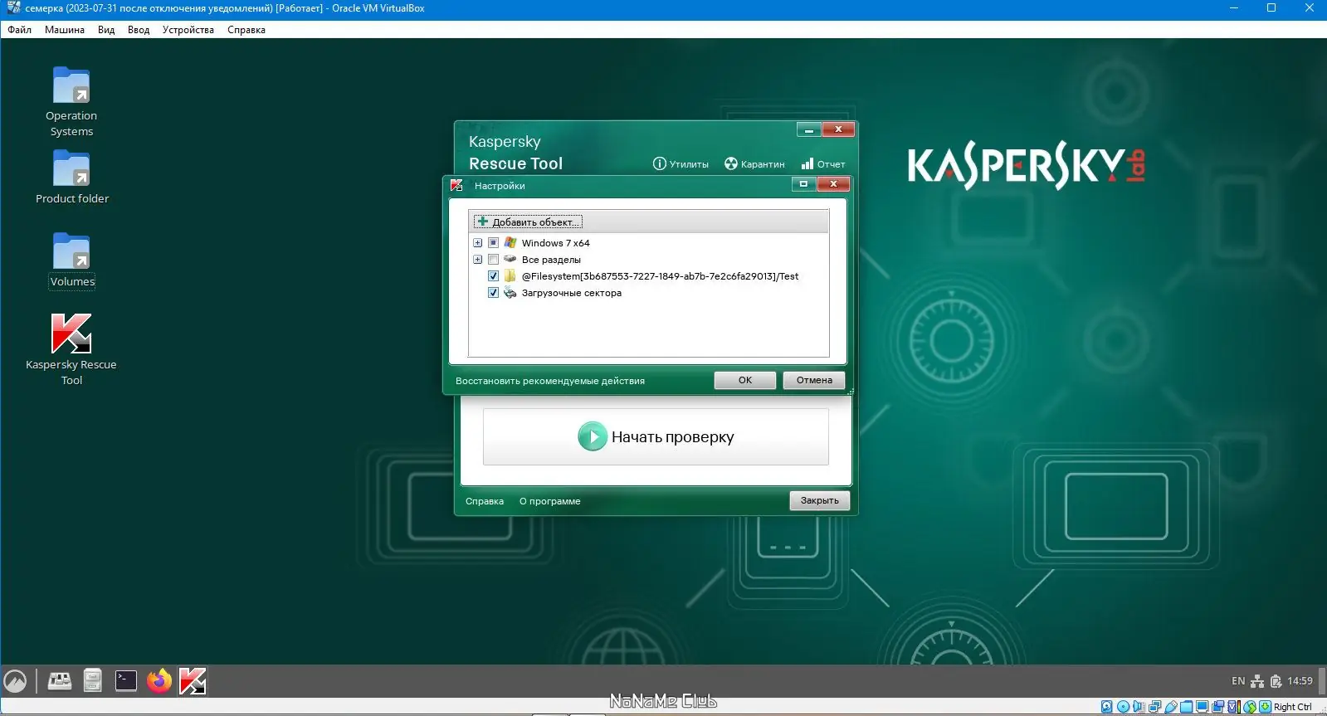This screenshot has width=1327, height=716.
Task: Open the Product folder desktop shortcut
Action: [x=71, y=177]
